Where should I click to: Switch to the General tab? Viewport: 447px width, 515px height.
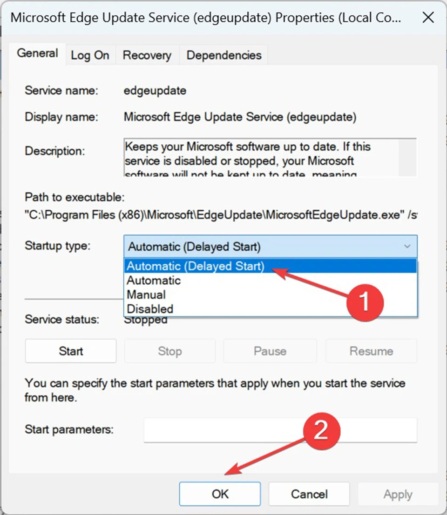click(37, 53)
